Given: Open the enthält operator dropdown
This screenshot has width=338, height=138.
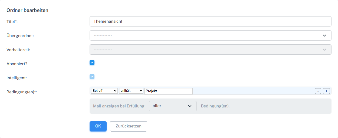Looking at the screenshot, I should pos(131,91).
